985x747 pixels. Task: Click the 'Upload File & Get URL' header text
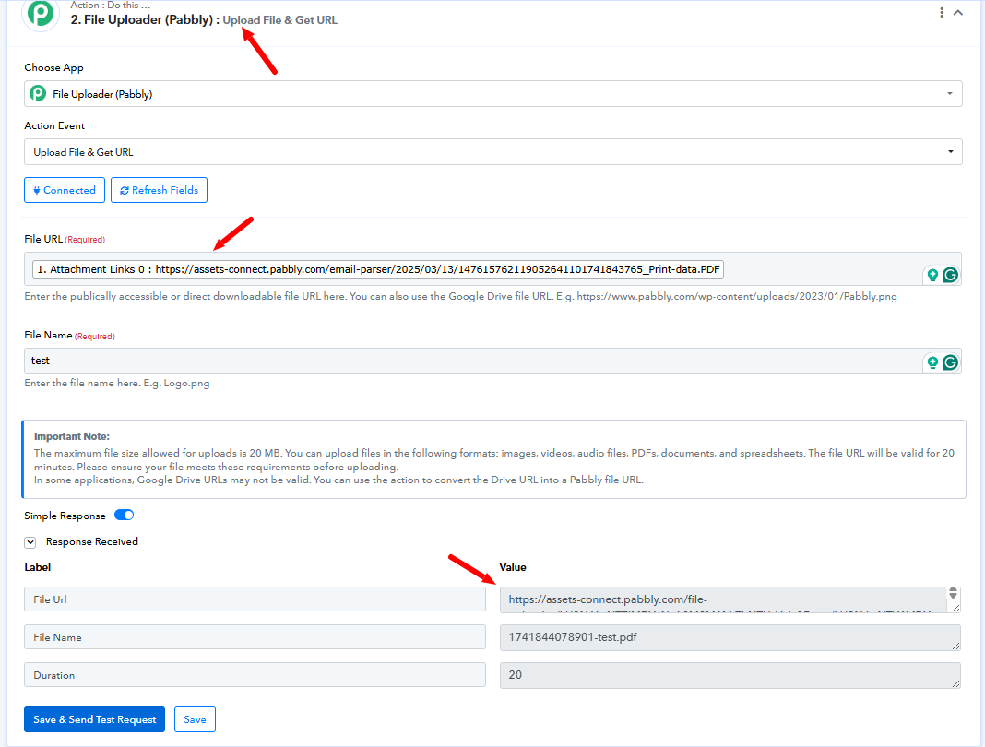tap(280, 20)
